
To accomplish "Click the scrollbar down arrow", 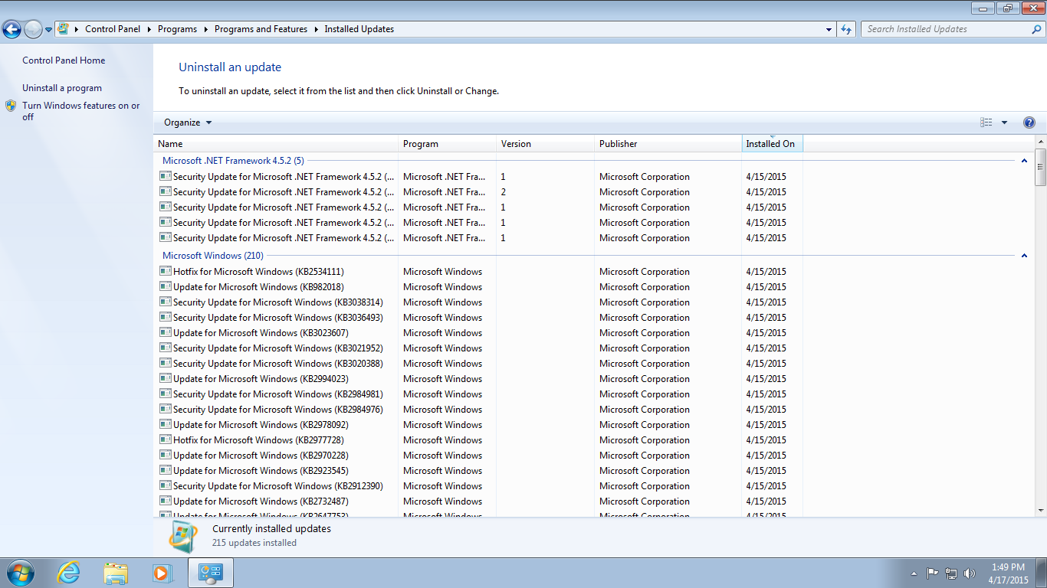I will [x=1041, y=511].
